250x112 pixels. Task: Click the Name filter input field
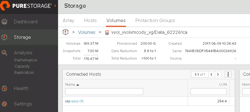coord(104,92)
